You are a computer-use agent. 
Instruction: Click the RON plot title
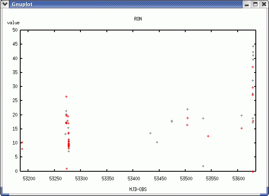[138, 19]
